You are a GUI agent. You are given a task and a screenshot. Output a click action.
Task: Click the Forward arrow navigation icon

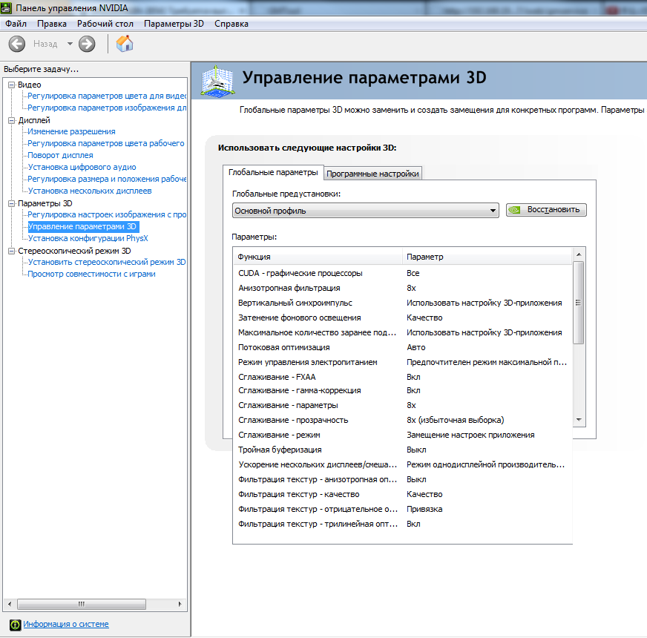87,45
